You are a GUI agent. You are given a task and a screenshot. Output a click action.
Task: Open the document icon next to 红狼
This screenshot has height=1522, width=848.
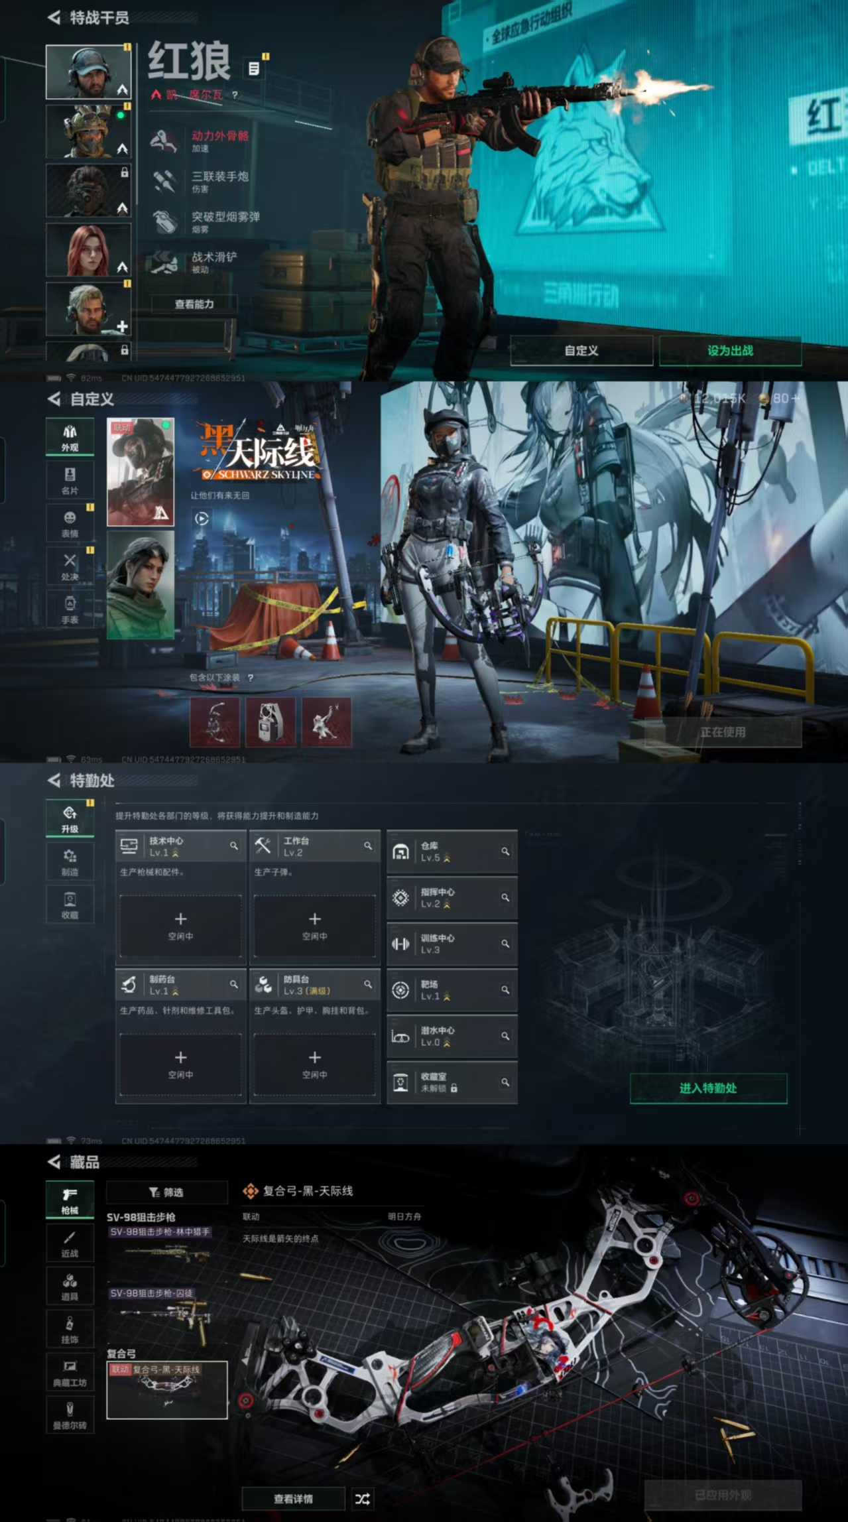coord(253,68)
